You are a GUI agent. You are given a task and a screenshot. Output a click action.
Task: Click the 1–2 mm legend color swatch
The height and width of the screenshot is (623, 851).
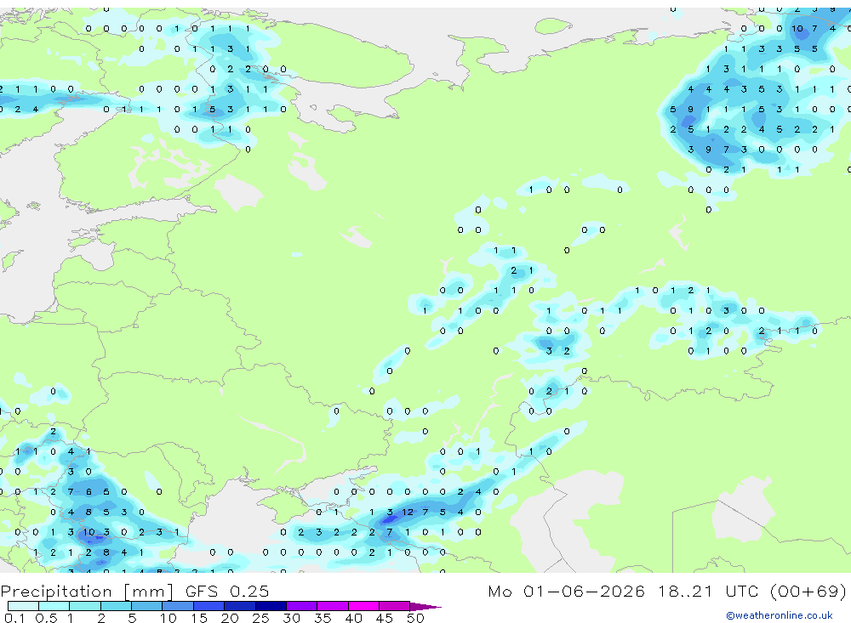[x=85, y=606]
